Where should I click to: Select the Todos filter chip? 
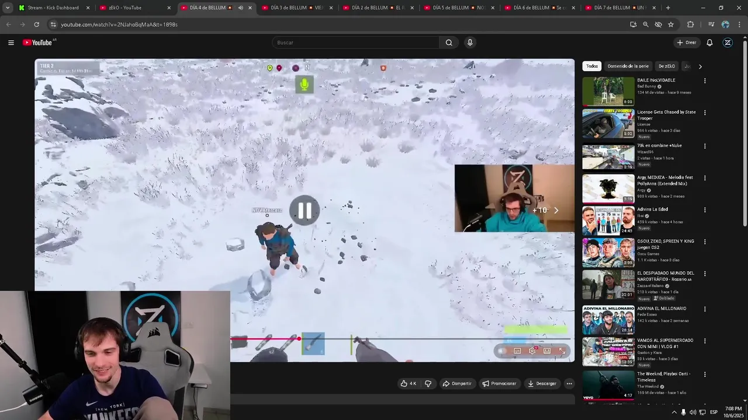(x=592, y=66)
